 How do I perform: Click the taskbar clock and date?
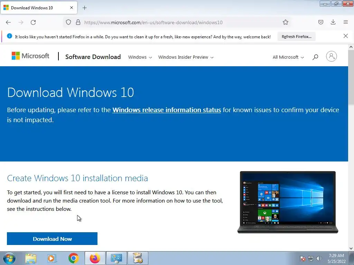(336, 258)
